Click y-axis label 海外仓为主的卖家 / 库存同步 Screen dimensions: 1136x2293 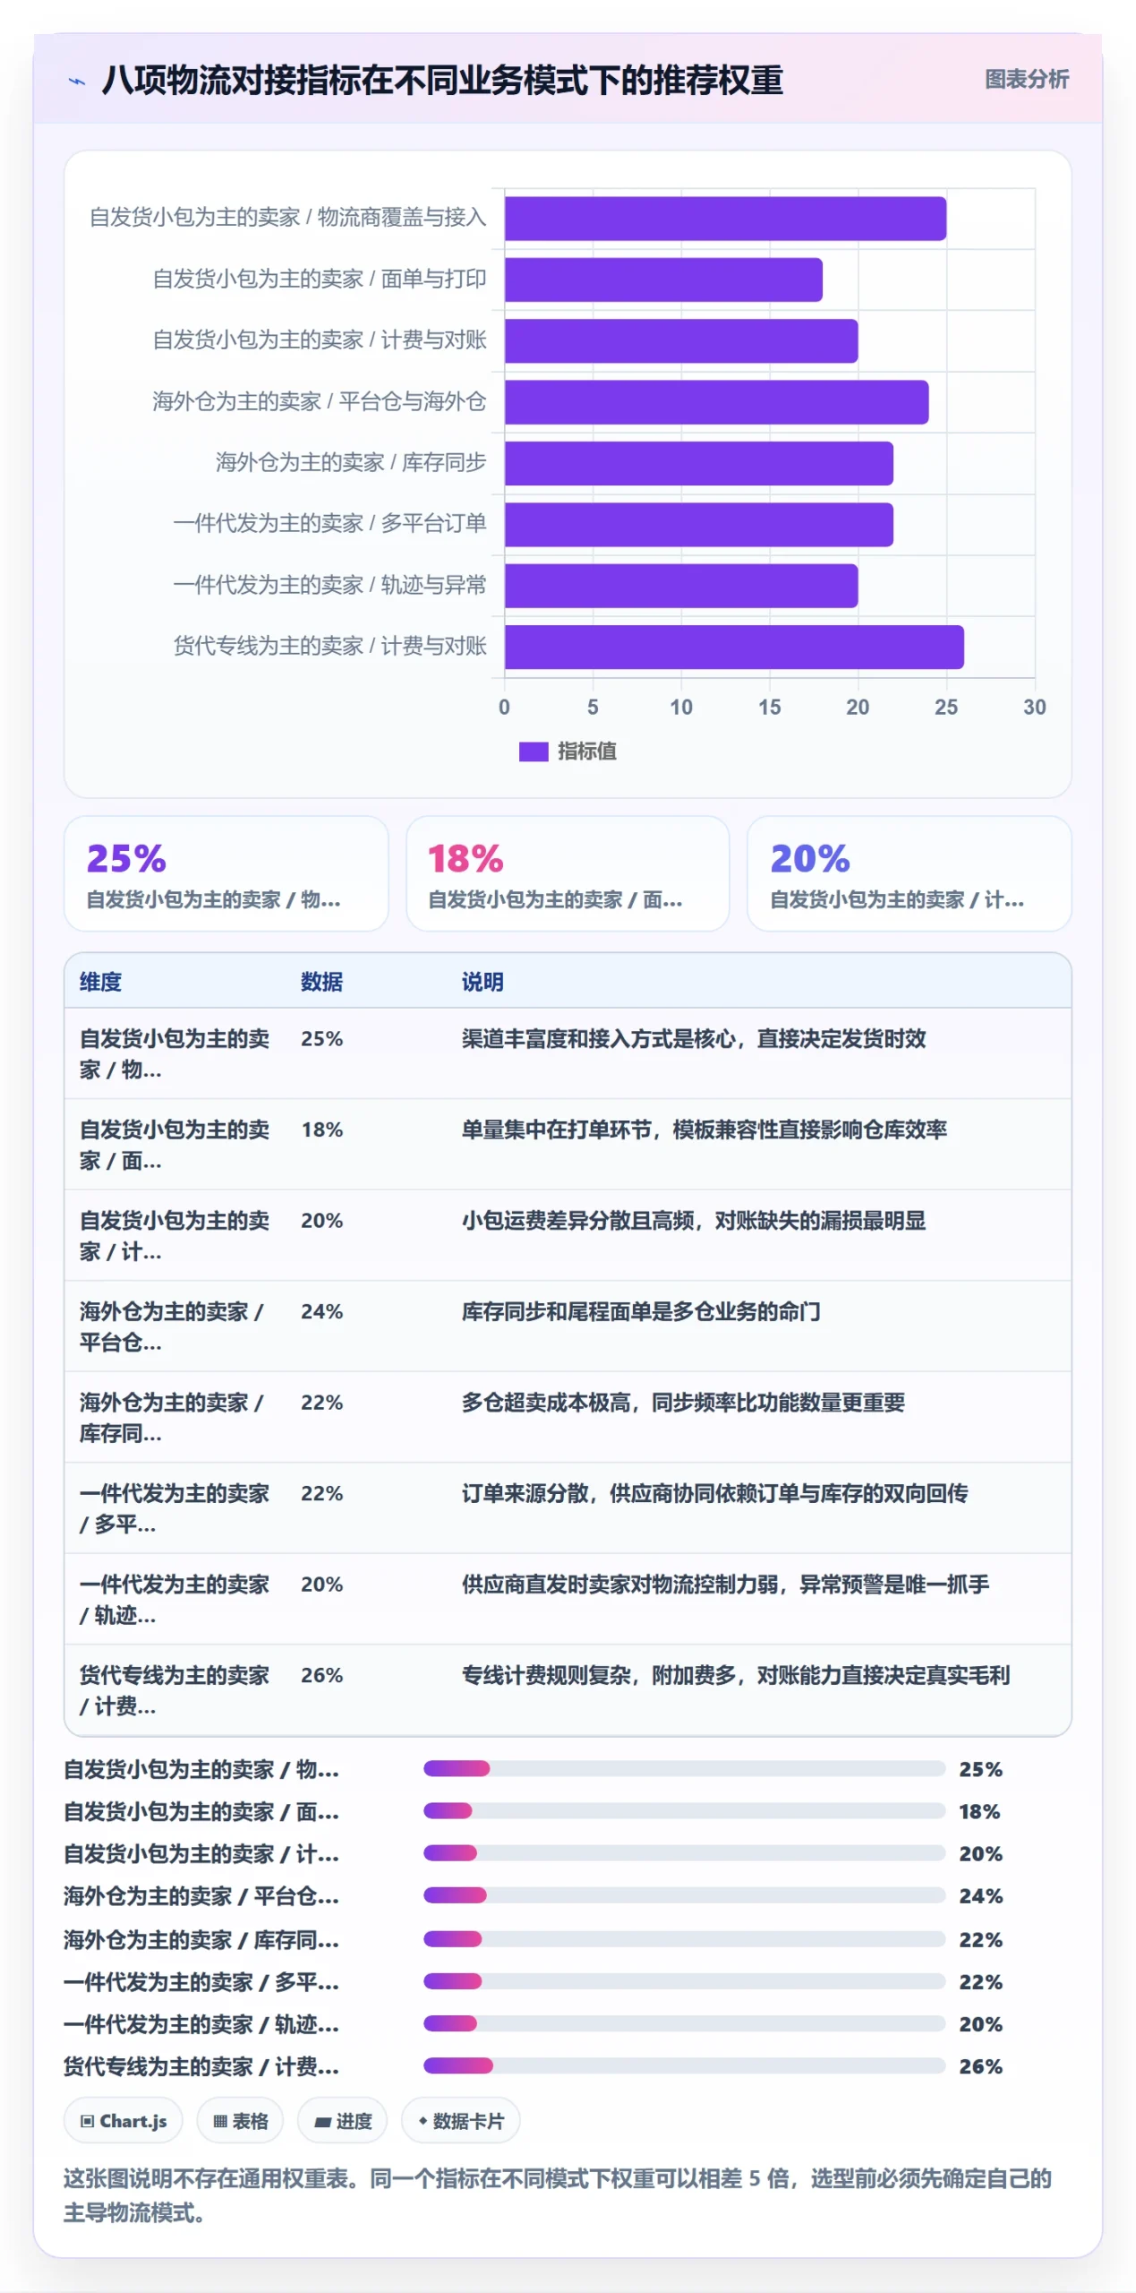(x=350, y=462)
